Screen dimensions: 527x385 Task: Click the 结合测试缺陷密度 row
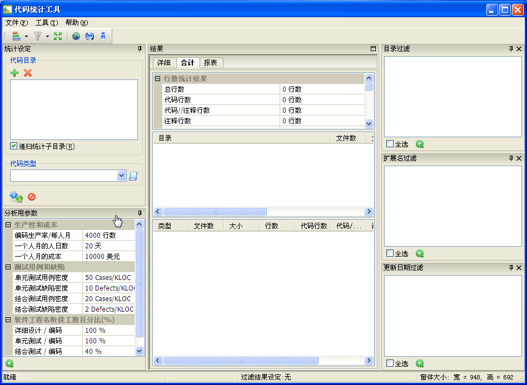click(x=73, y=309)
